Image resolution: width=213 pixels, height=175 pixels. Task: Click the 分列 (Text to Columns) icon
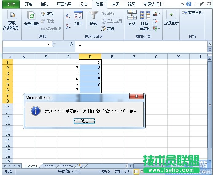pos(132,16)
